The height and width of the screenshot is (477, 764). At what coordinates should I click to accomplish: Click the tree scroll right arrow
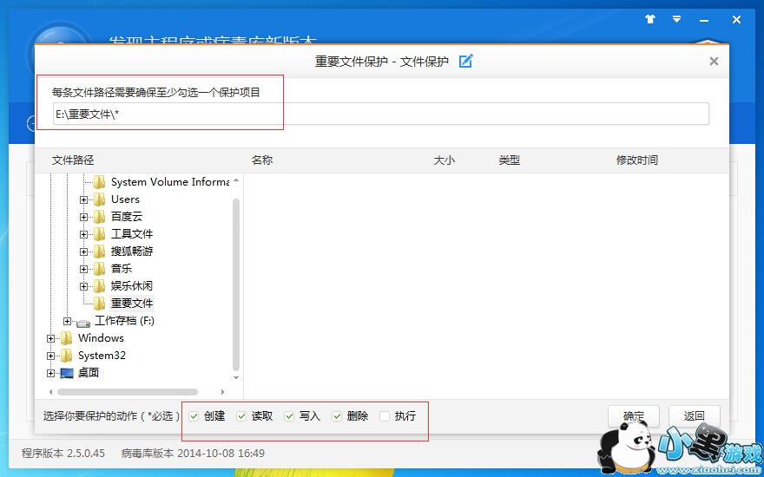tap(222, 392)
